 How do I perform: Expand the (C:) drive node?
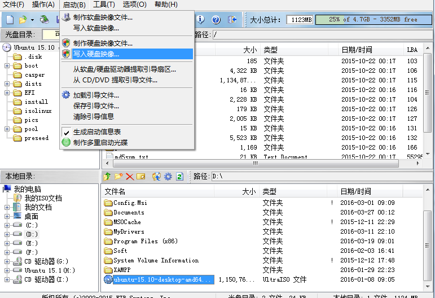[7, 225]
